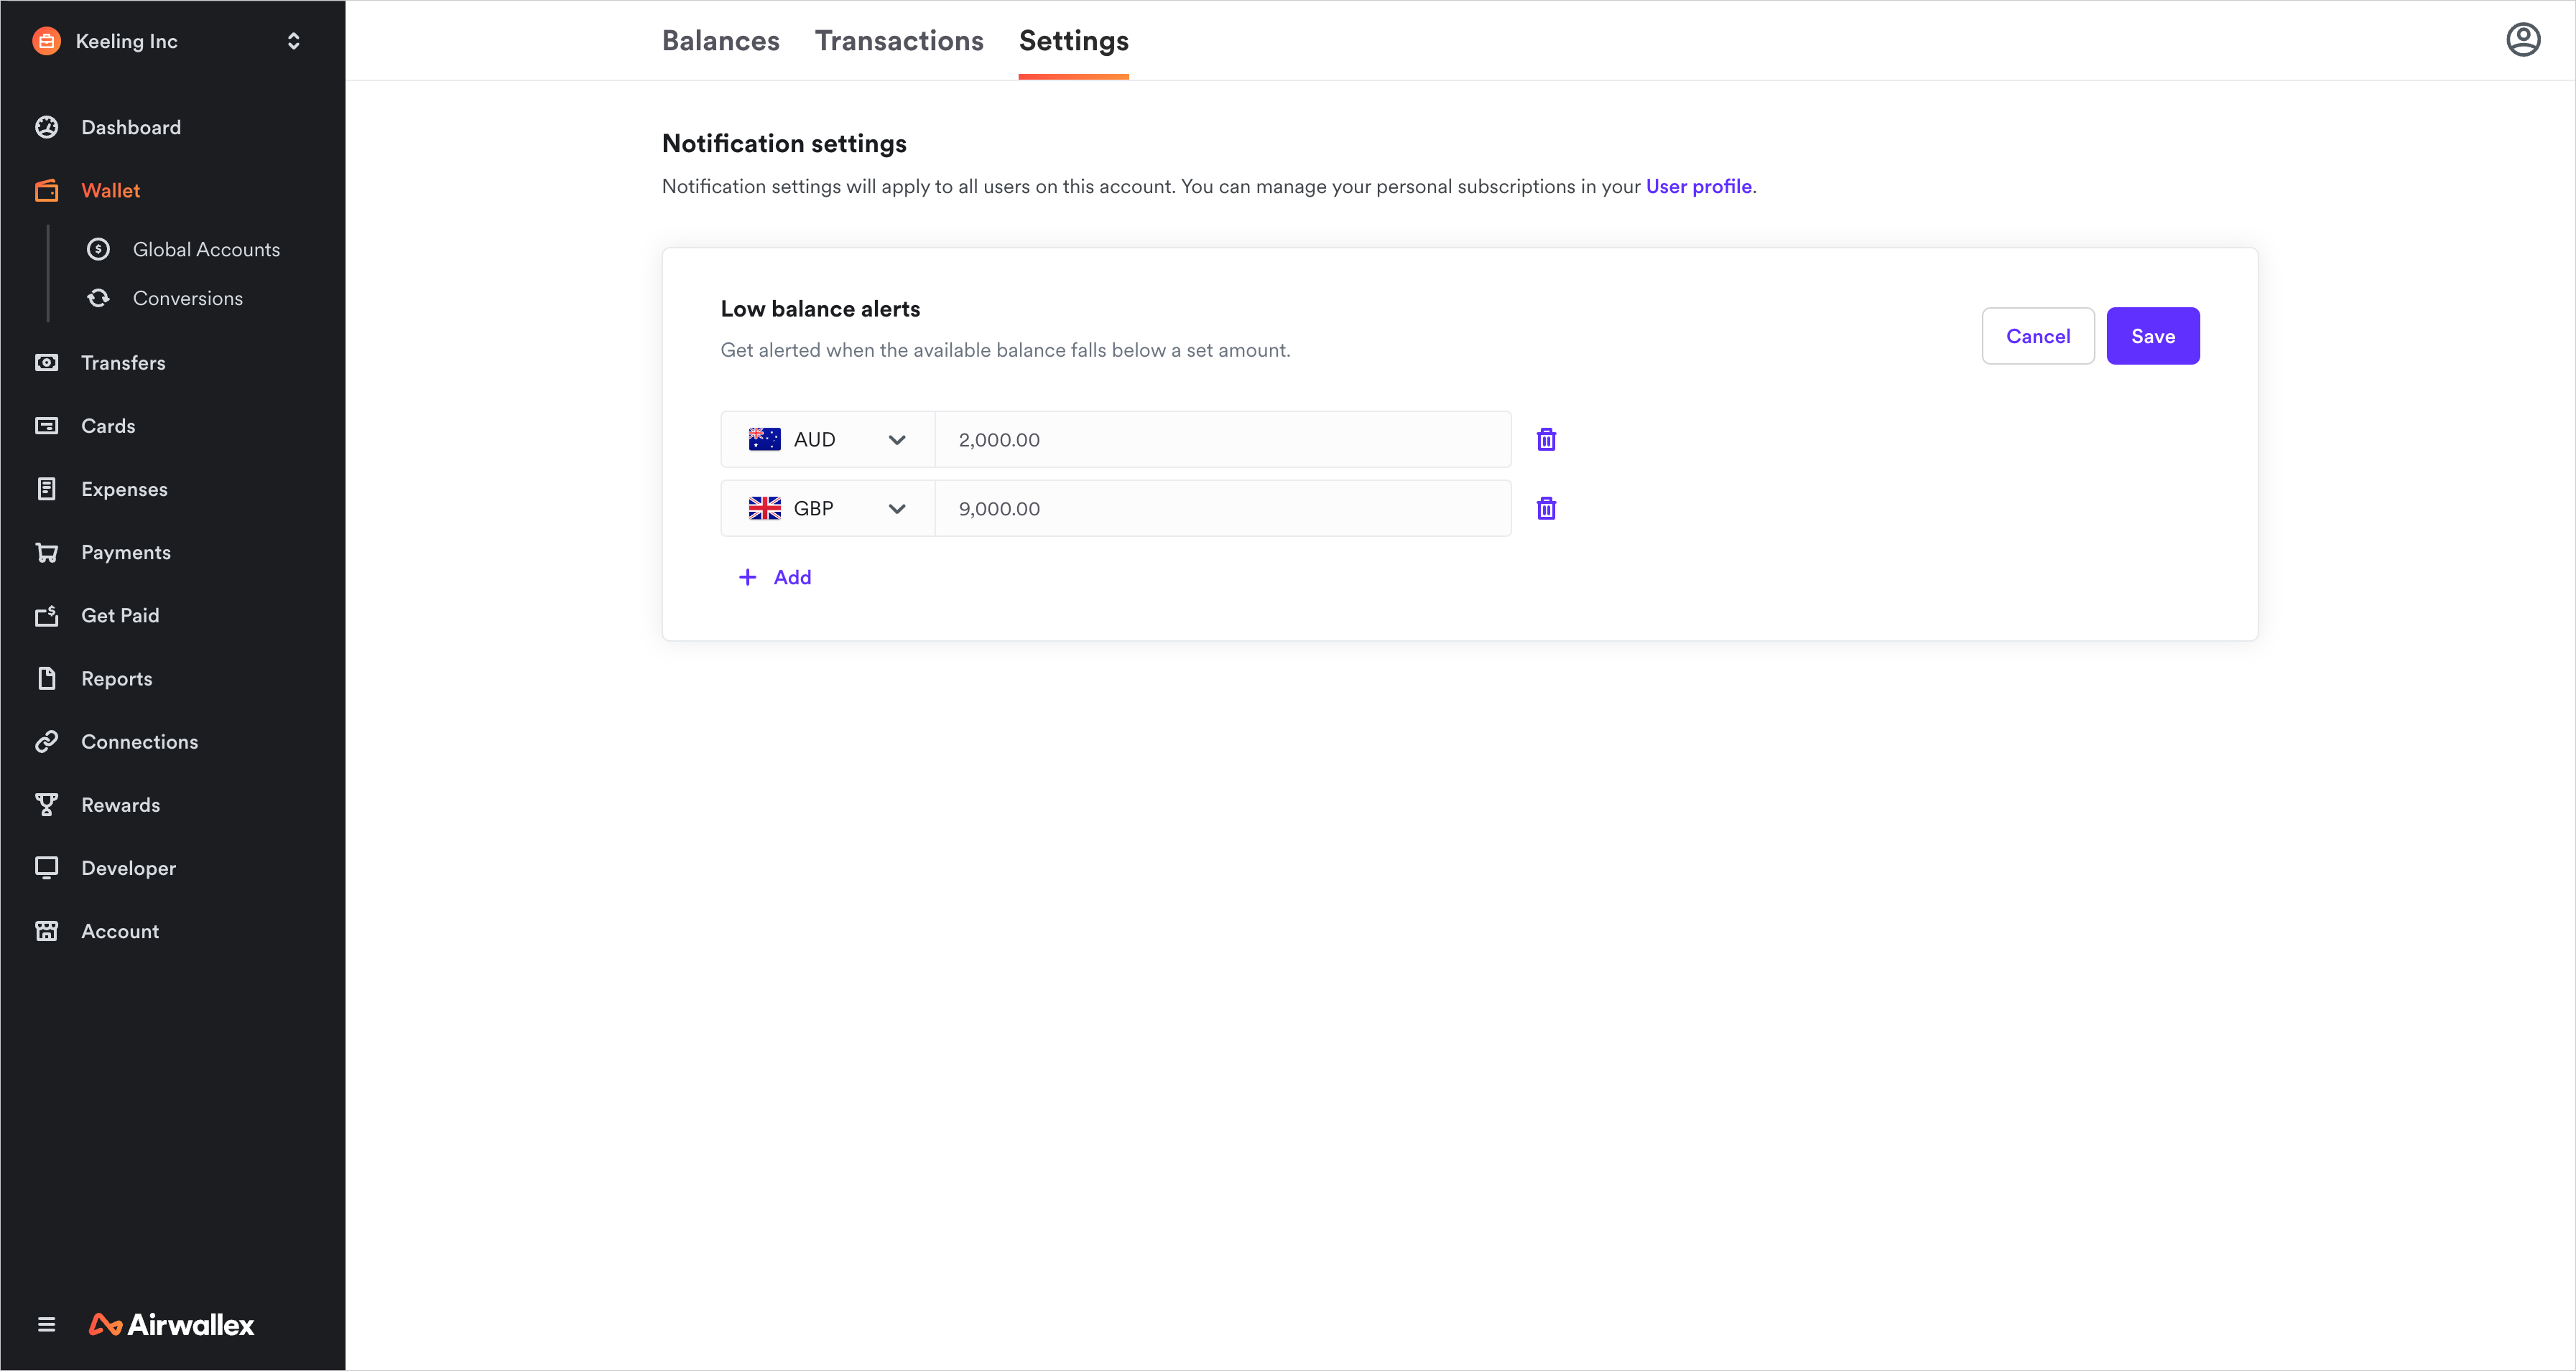Open the user profile avatar icon
This screenshot has width=2576, height=1371.
point(2523,40)
